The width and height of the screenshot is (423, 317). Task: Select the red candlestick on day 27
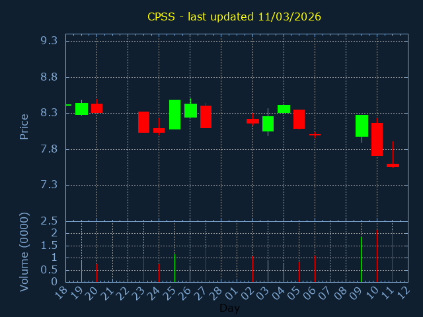(x=206, y=117)
